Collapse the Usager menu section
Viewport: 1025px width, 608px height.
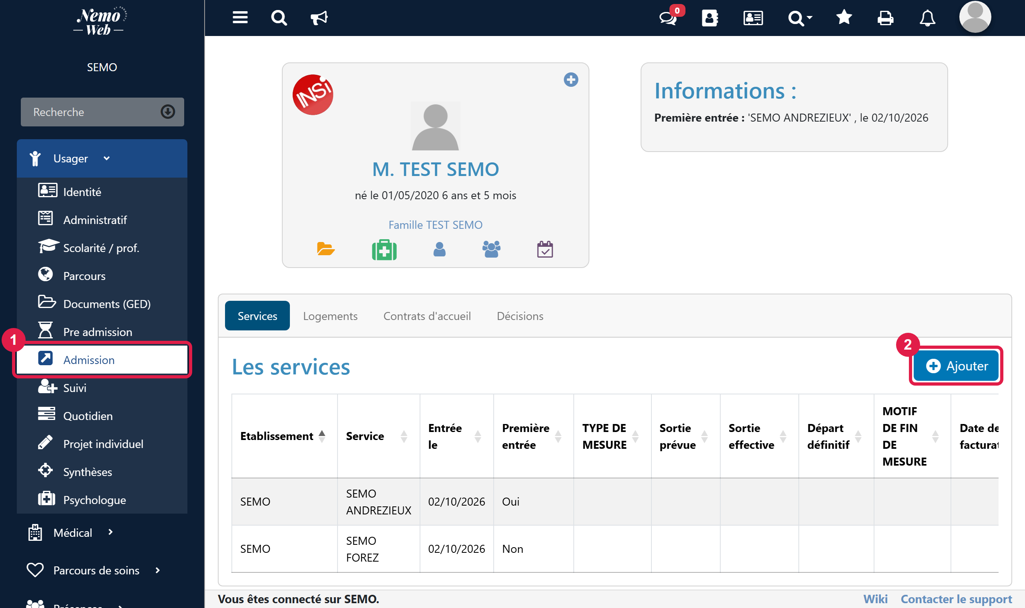click(x=102, y=158)
